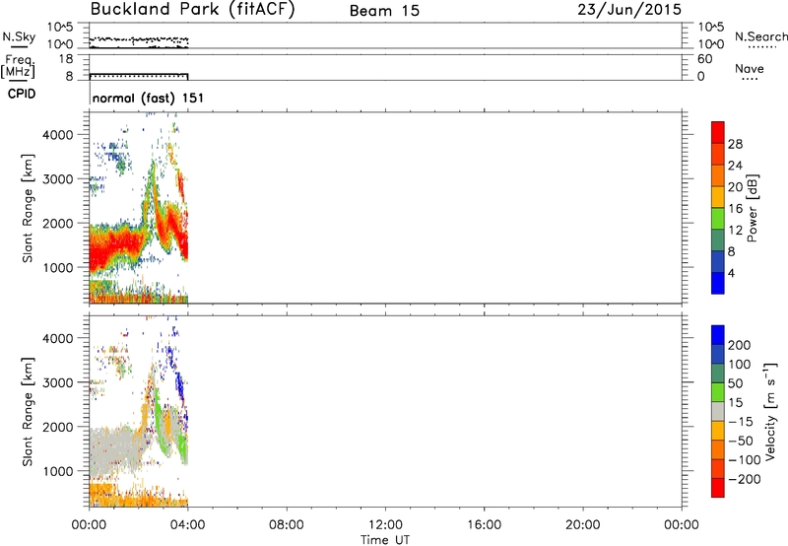The width and height of the screenshot is (788, 546).
Task: Click the 23/Jun/2015 date label
Action: point(629,10)
